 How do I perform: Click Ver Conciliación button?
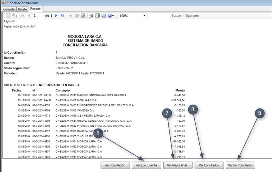tap(115, 165)
